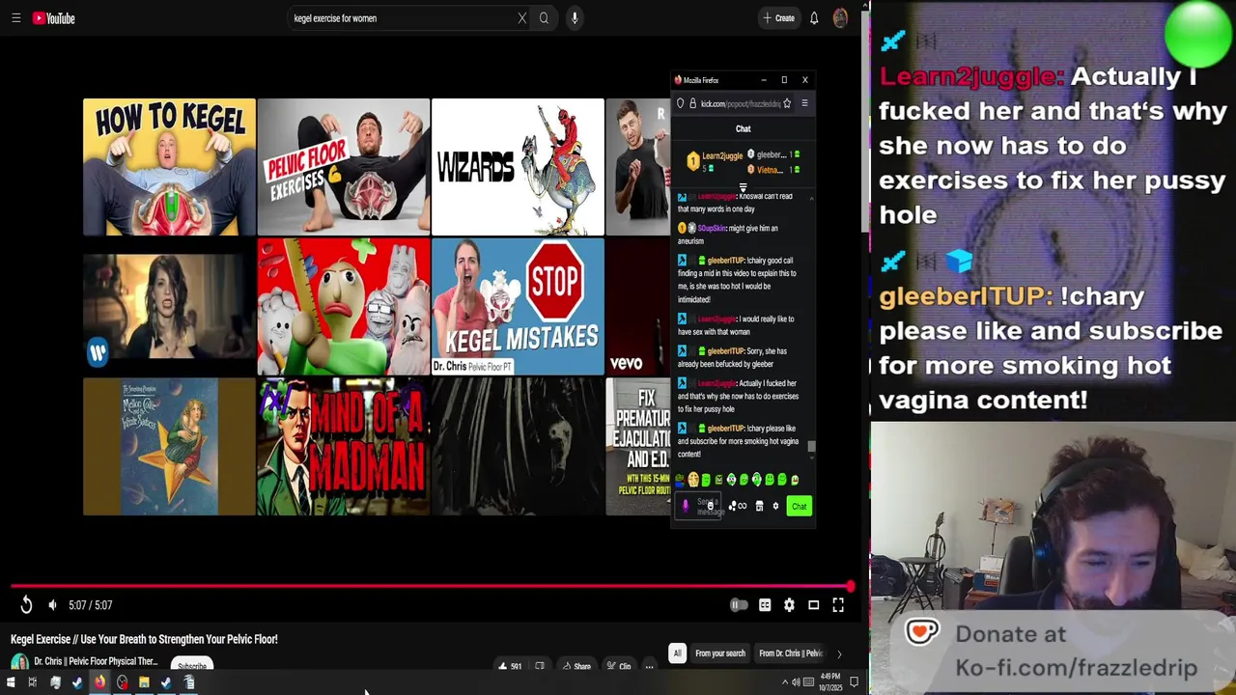The width and height of the screenshot is (1236, 695).
Task: Open File Explorer from the taskbar
Action: click(x=144, y=683)
